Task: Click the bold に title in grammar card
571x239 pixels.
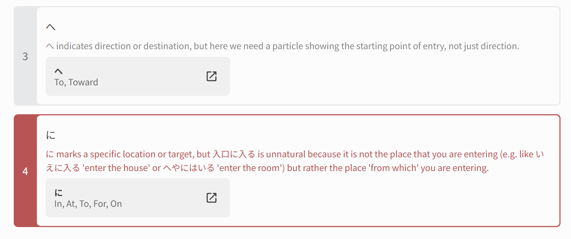Action: coord(59,193)
